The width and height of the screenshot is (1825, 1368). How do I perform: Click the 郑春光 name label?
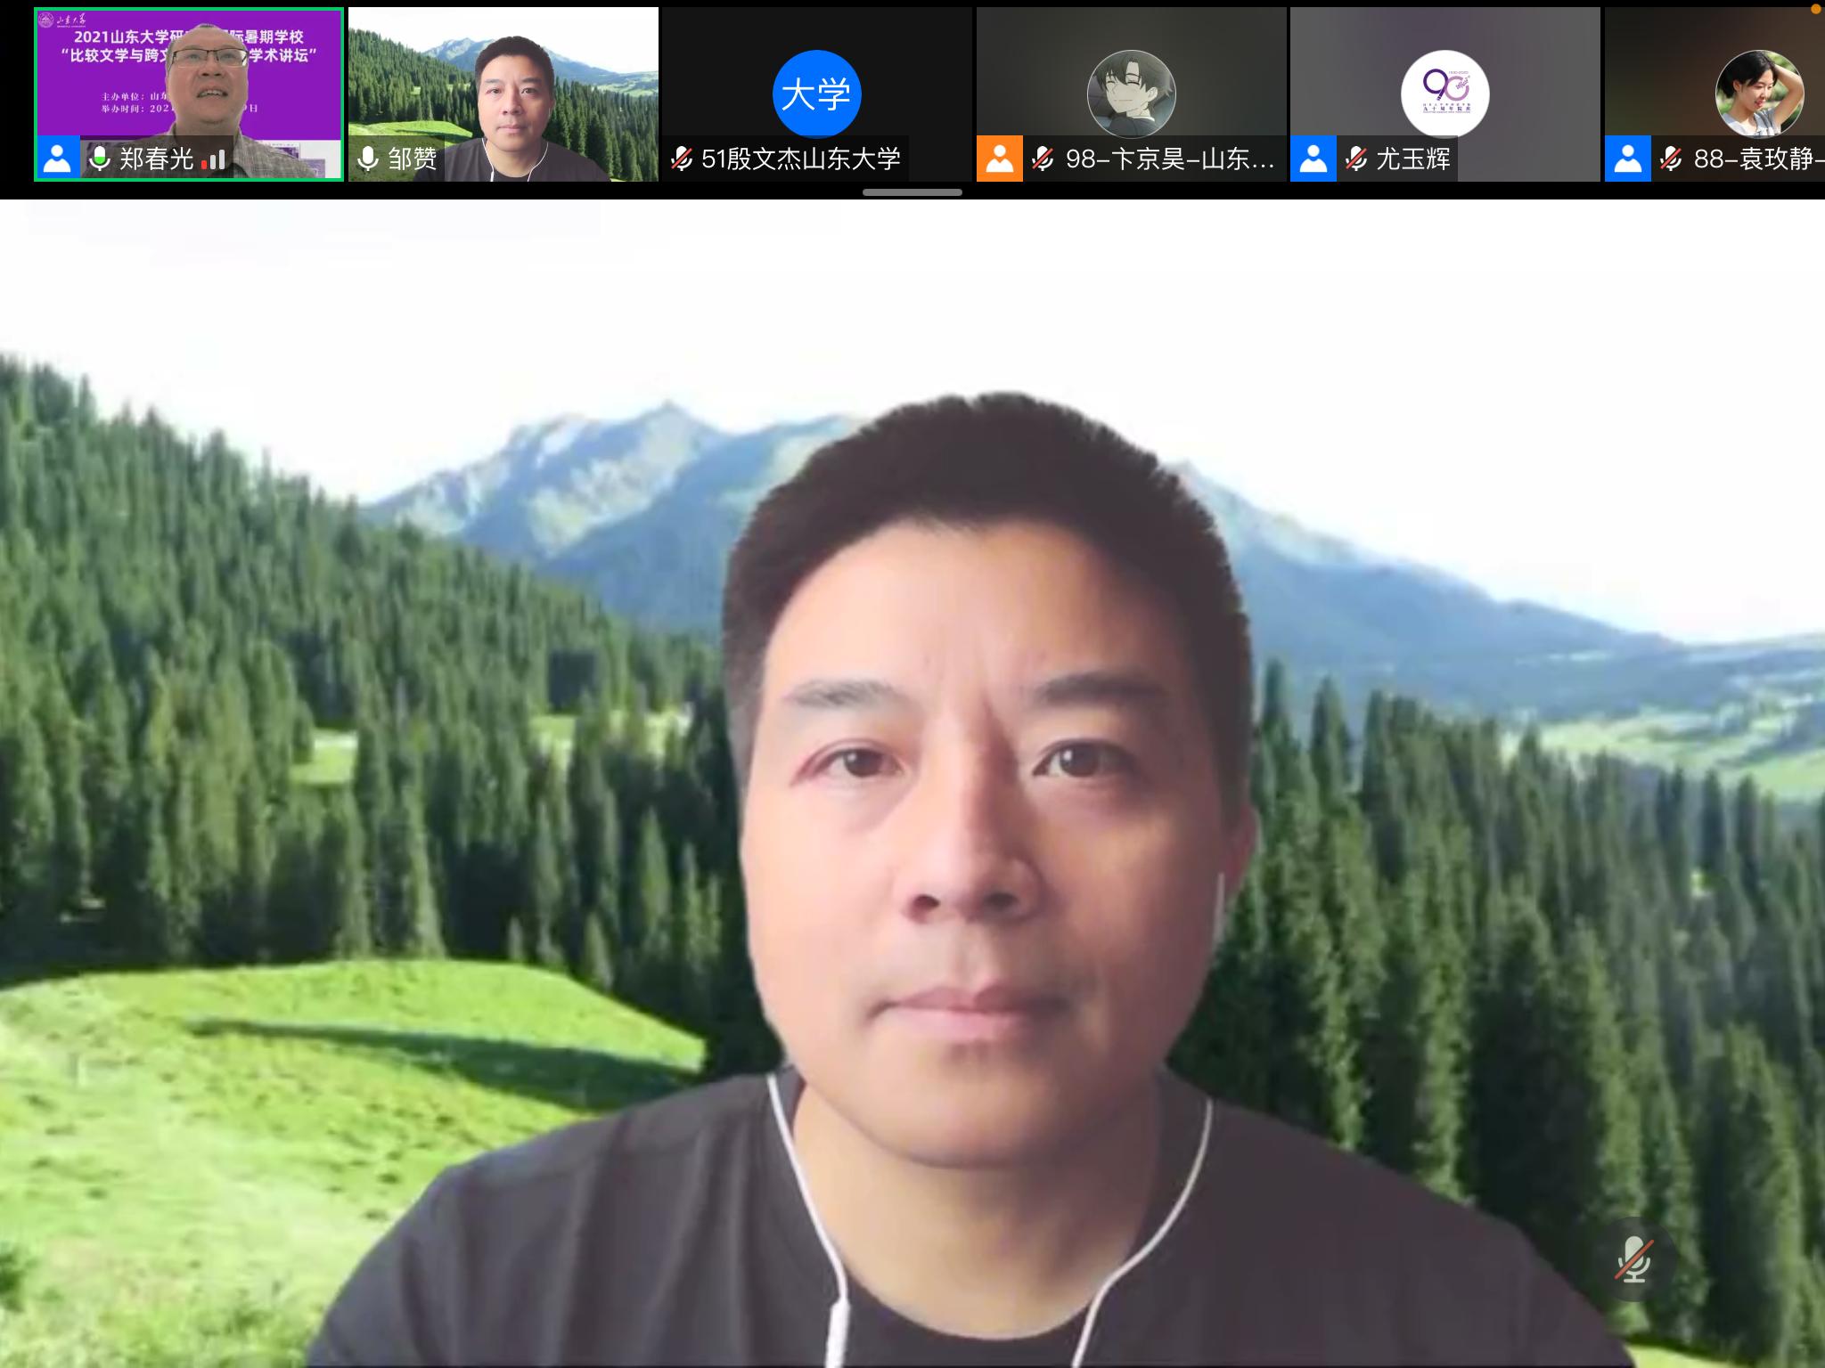[157, 159]
